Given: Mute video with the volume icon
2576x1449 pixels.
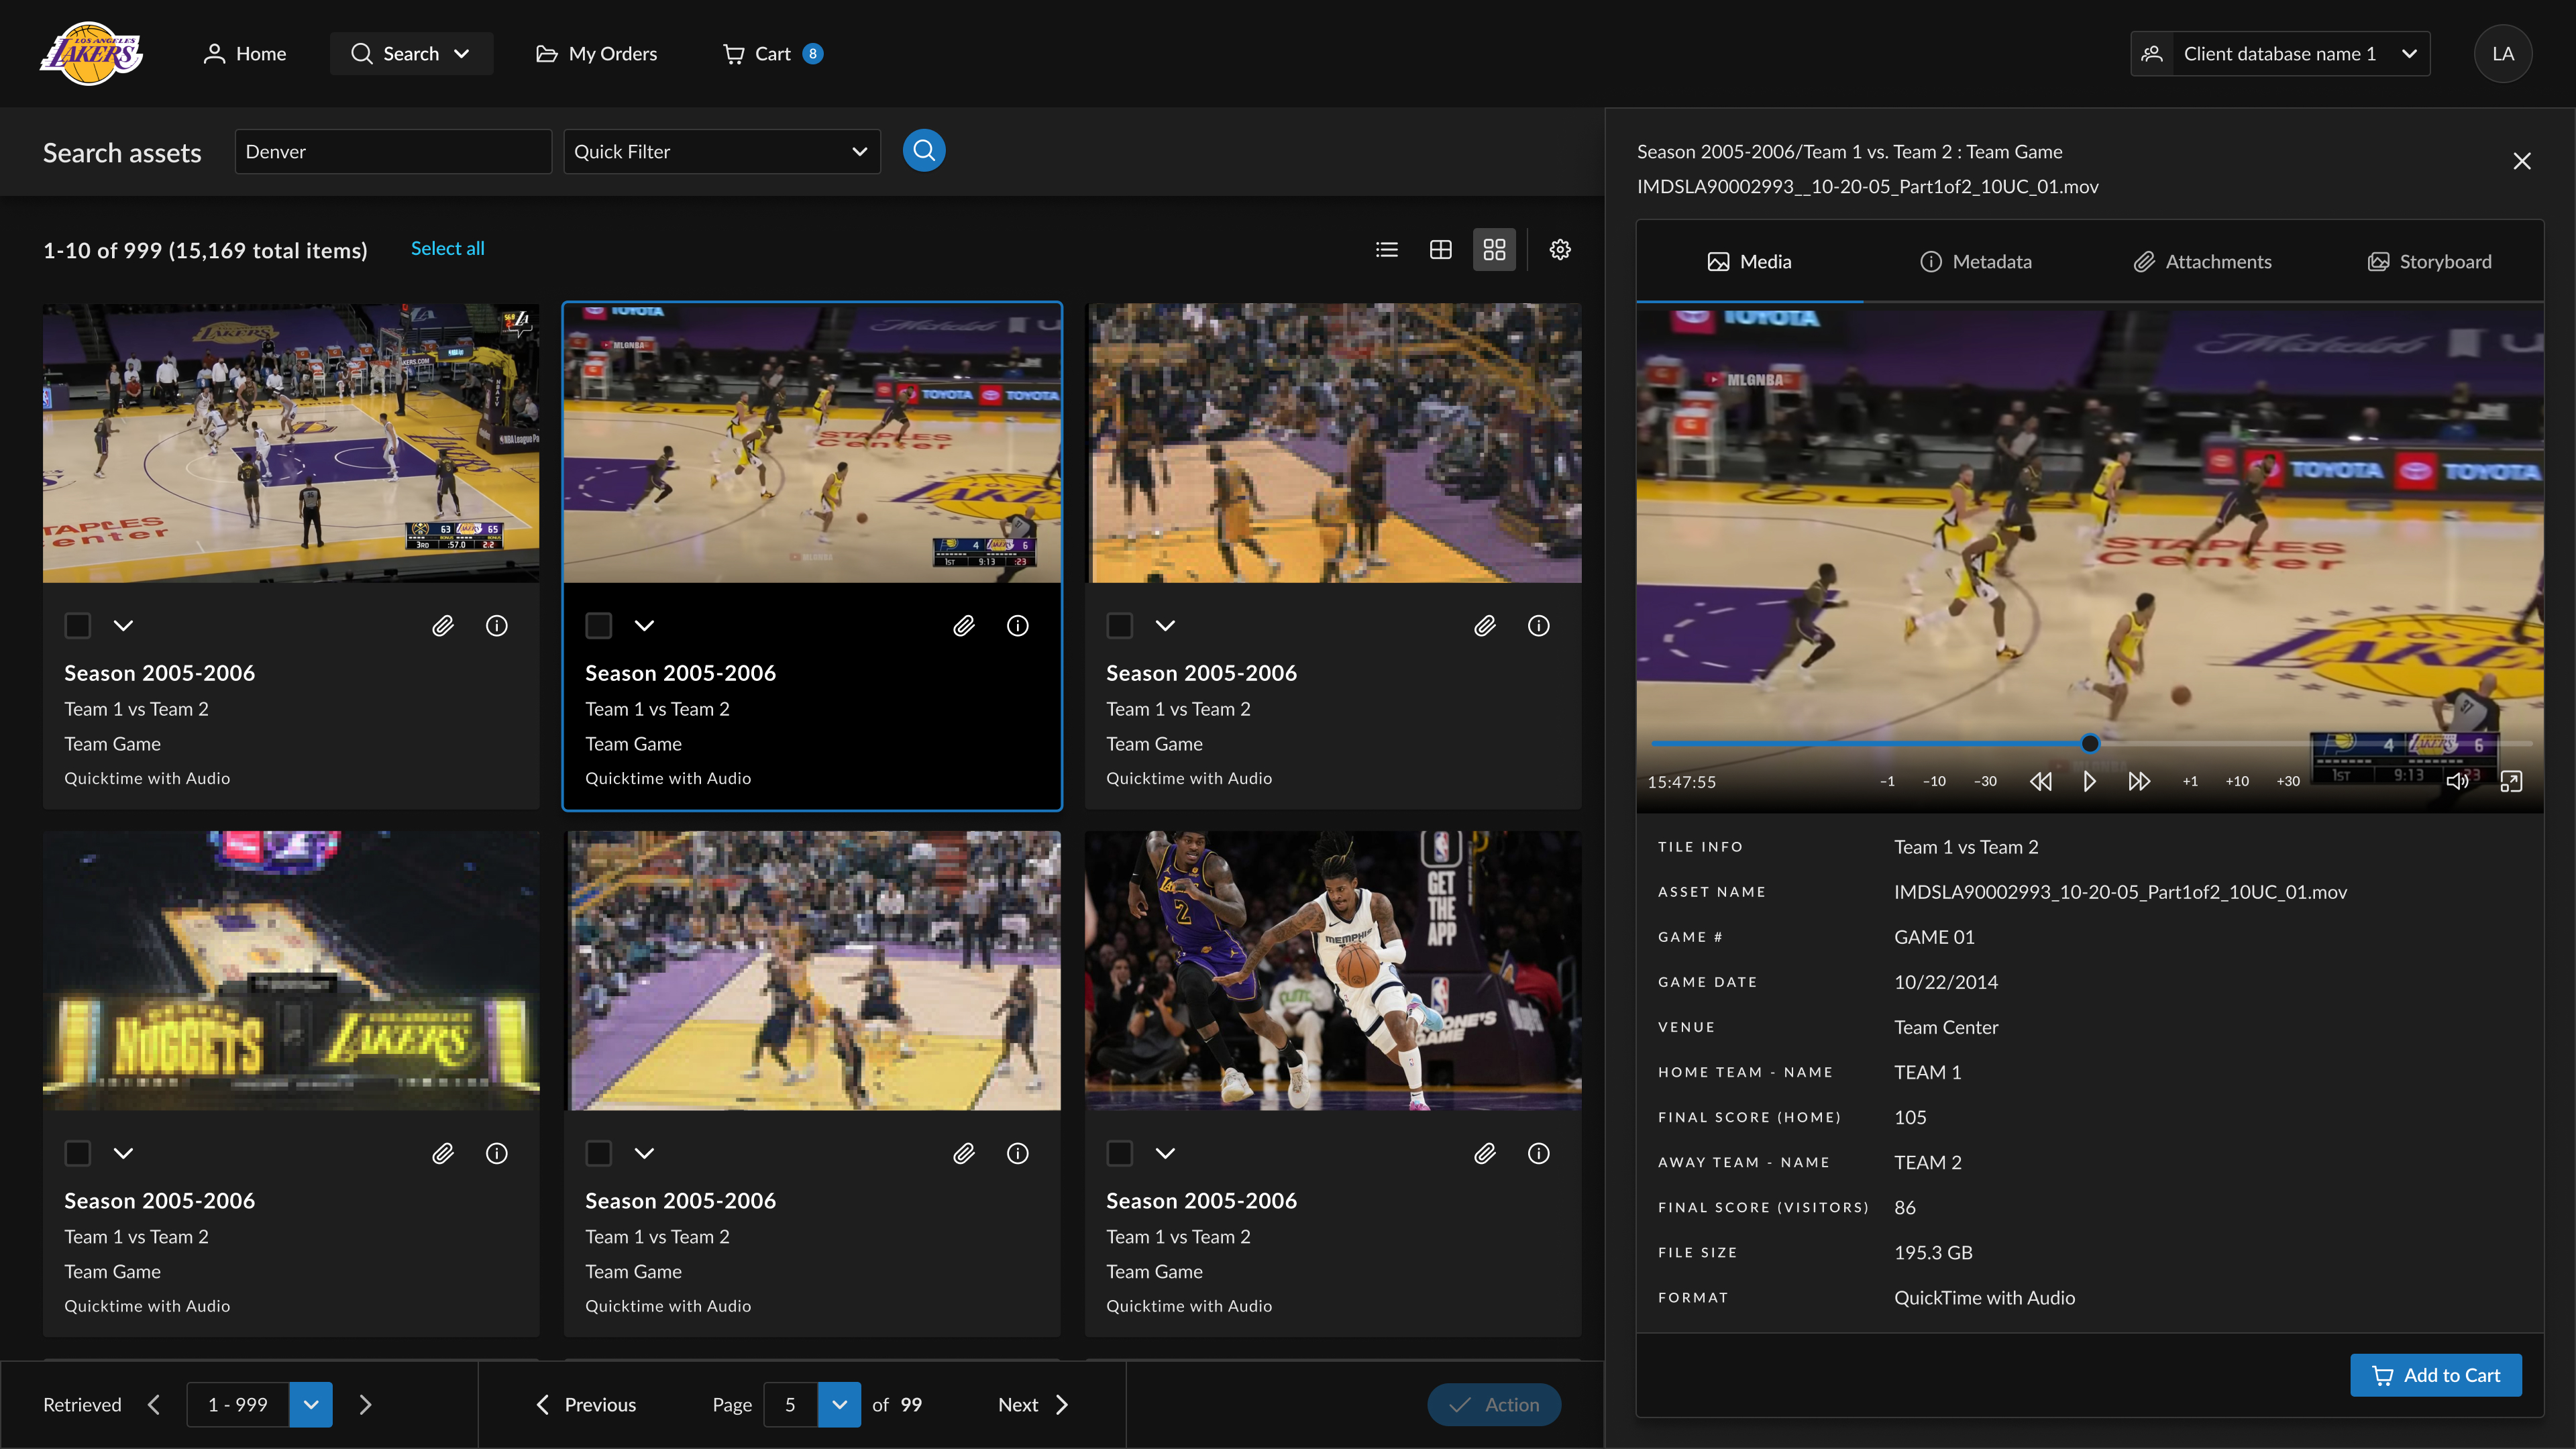Looking at the screenshot, I should coord(2456,781).
